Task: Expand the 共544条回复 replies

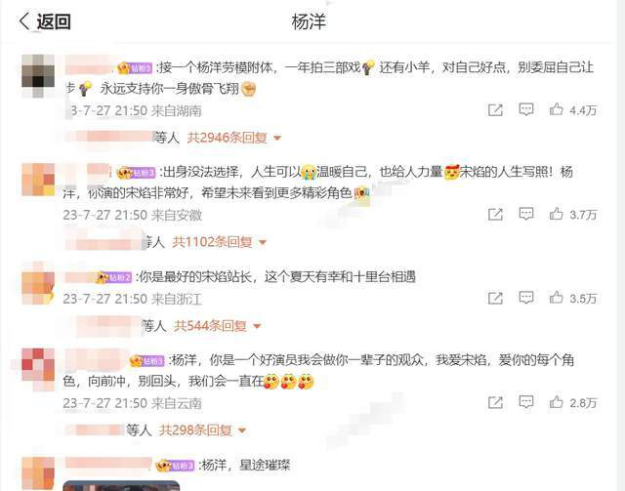Action: click(218, 326)
